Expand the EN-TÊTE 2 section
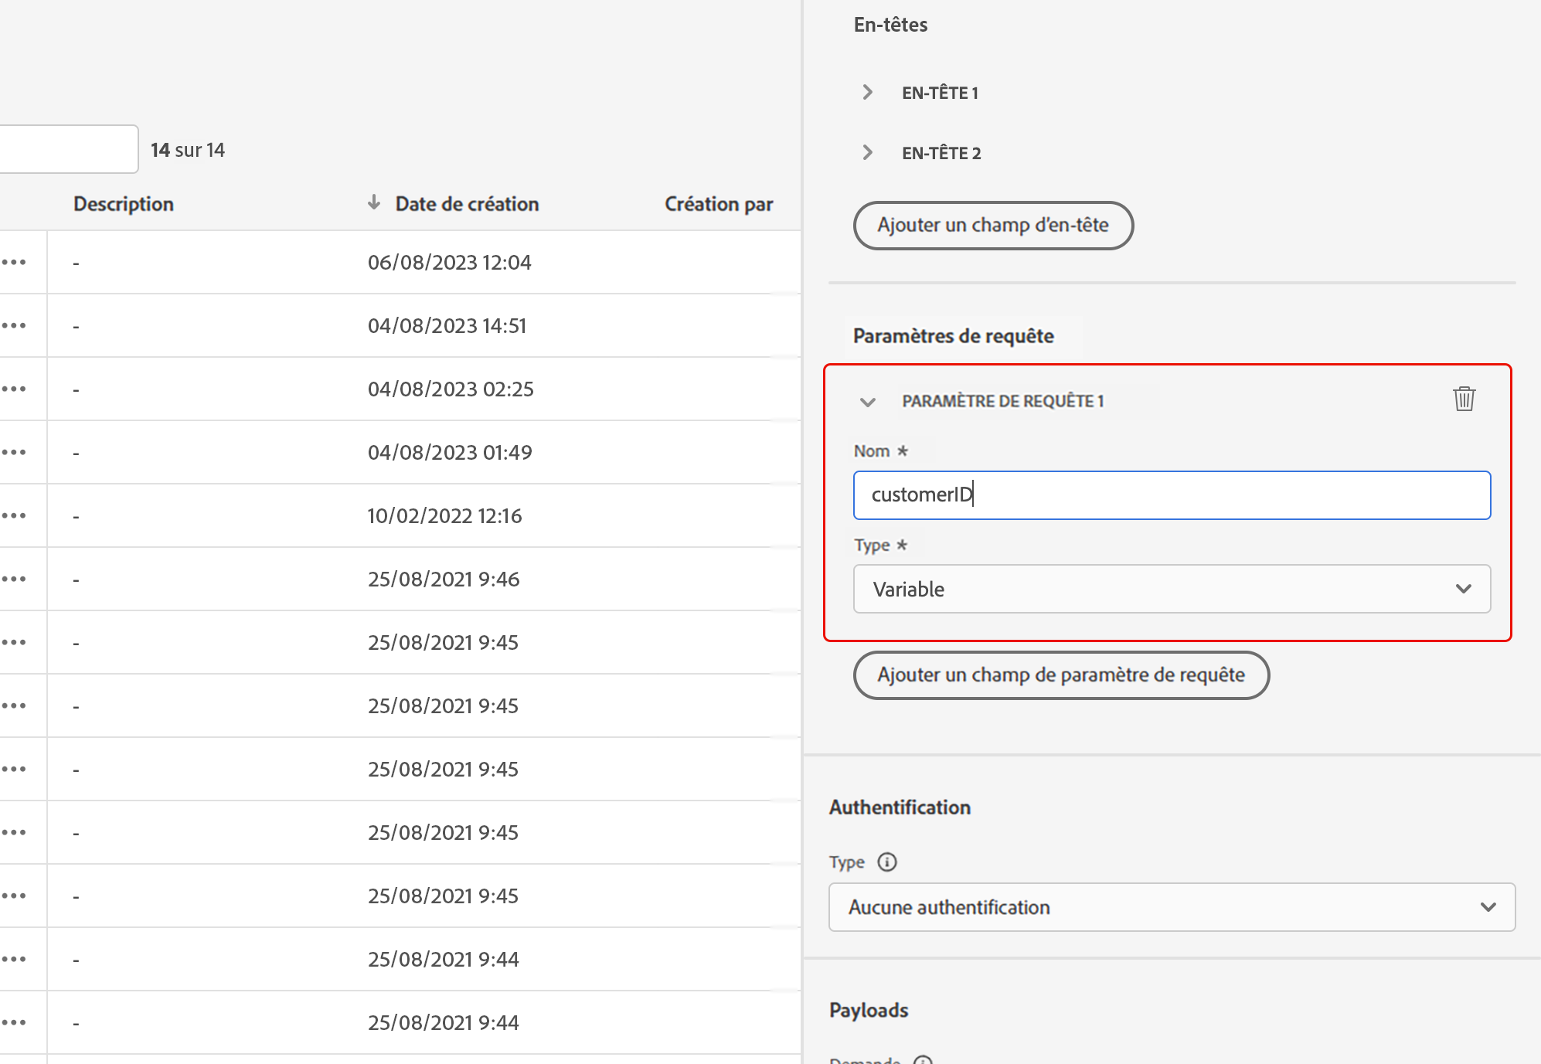1541x1064 pixels. [868, 153]
